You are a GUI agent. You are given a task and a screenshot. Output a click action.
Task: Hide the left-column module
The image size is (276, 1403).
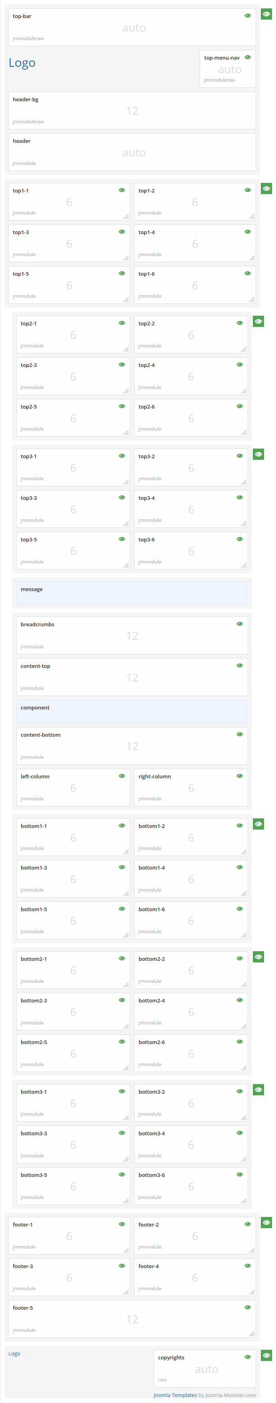pos(122,776)
